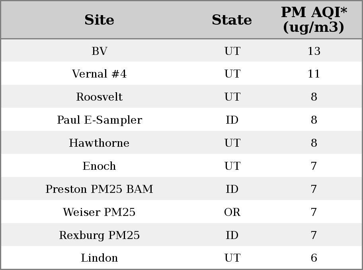Select the Lindon site cell
Screen dimensions: 363x270
click(100, 258)
